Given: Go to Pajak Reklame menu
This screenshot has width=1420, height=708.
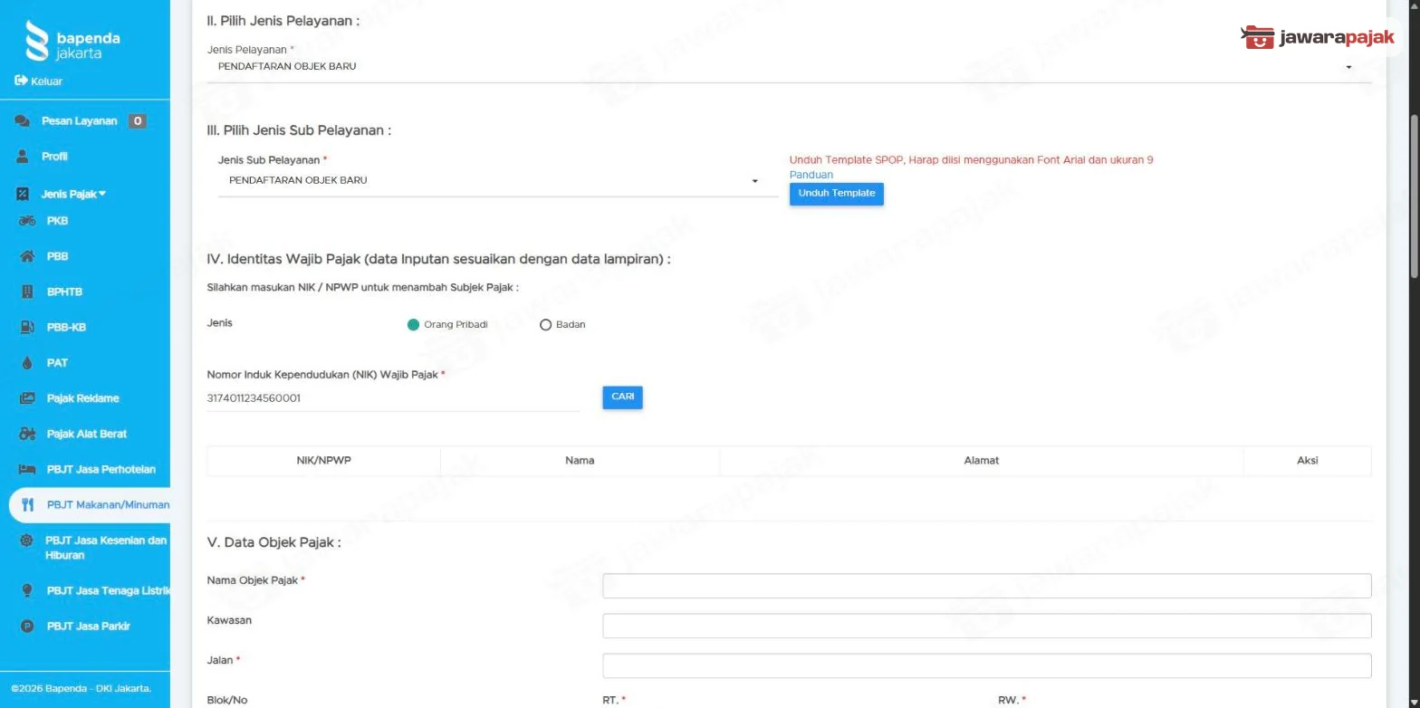Looking at the screenshot, I should (82, 398).
